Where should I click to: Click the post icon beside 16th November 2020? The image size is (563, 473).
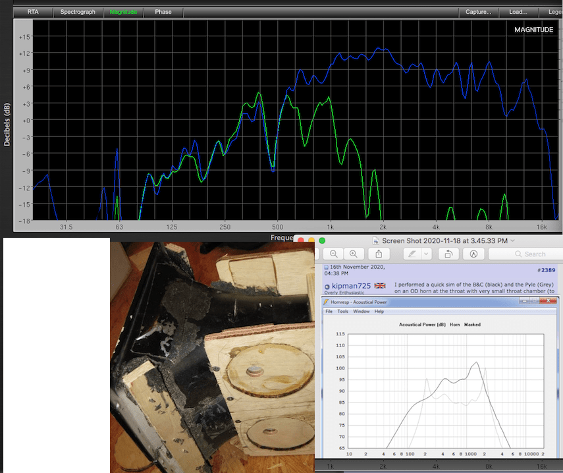point(327,267)
